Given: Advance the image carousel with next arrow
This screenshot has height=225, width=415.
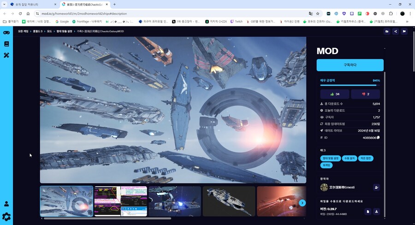Looking at the screenshot, I should point(302,202).
